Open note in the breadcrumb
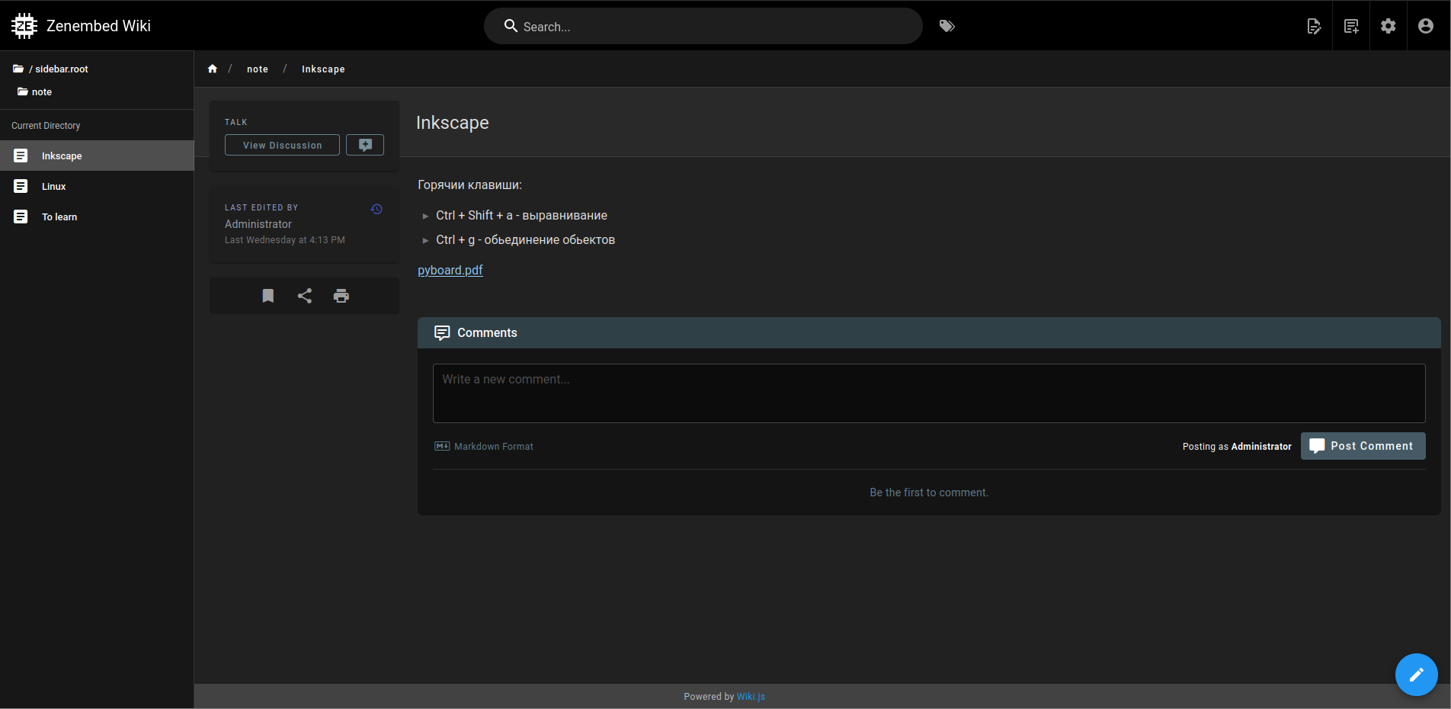This screenshot has width=1451, height=709. point(258,69)
